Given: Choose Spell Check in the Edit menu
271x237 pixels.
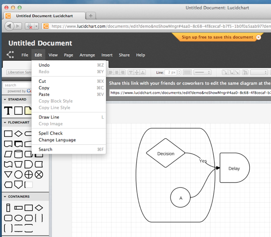Looking at the screenshot, I should tap(69, 133).
